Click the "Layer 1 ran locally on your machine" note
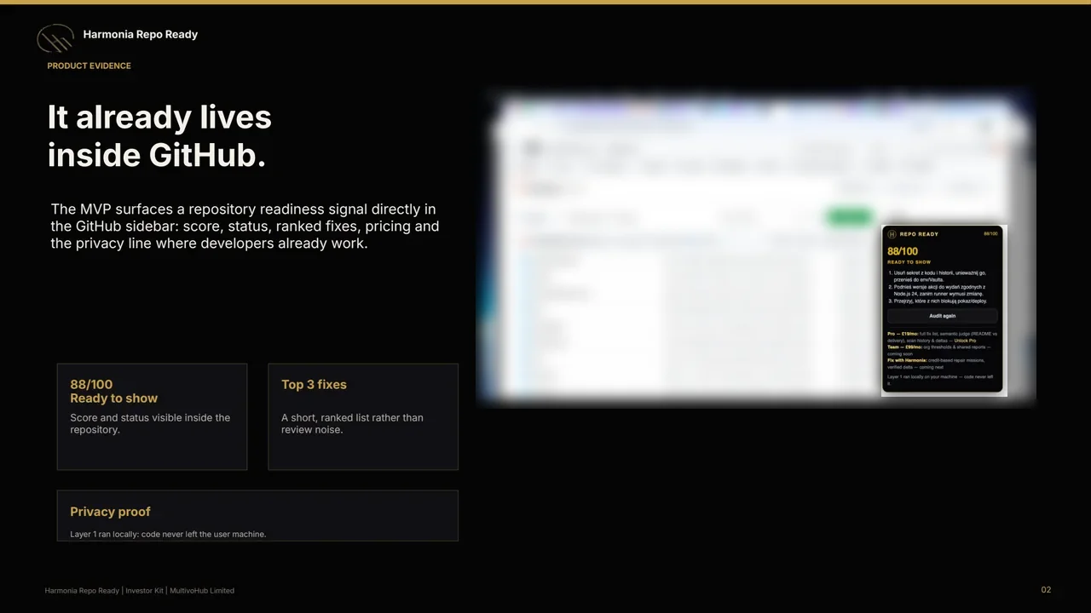Image resolution: width=1091 pixels, height=613 pixels. 940,380
